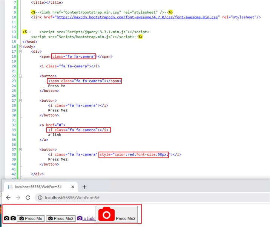The image size is (270, 227).
Task: Click the closing </div> tag line 42
Action: [37, 174]
